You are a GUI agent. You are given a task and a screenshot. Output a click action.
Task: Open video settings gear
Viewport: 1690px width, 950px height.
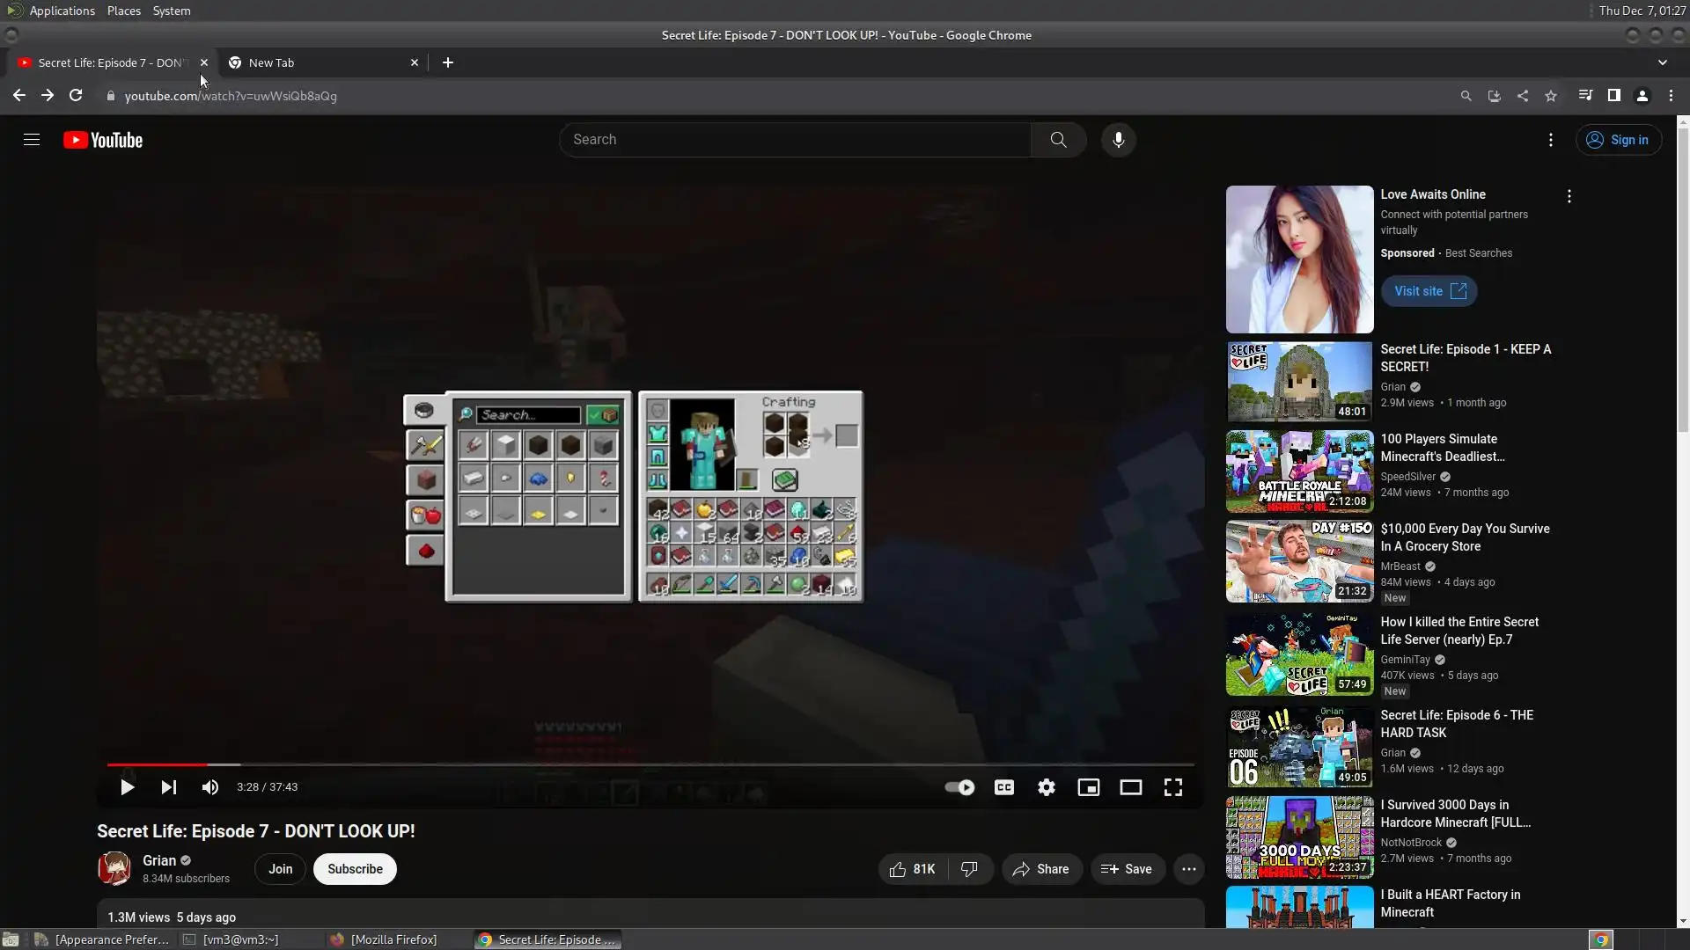coord(1046,787)
